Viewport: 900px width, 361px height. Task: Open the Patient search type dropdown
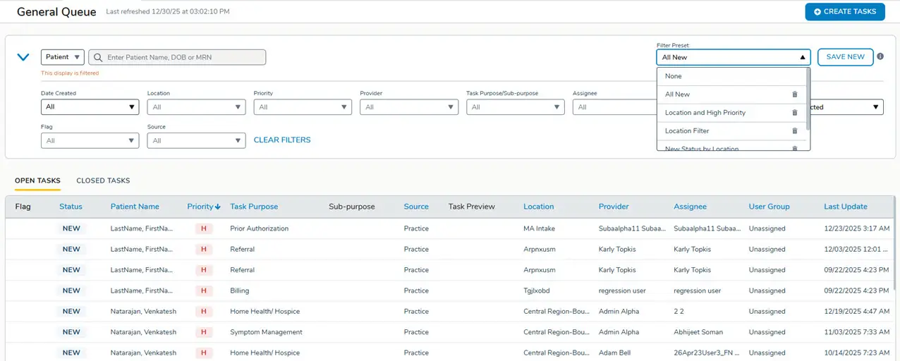point(63,57)
